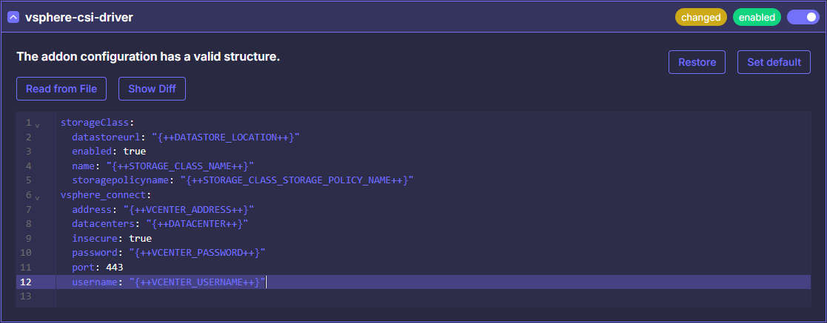Place cursor in DATASTORE_LOCATION value
Screen dimensions: 827x323
[x=226, y=137]
